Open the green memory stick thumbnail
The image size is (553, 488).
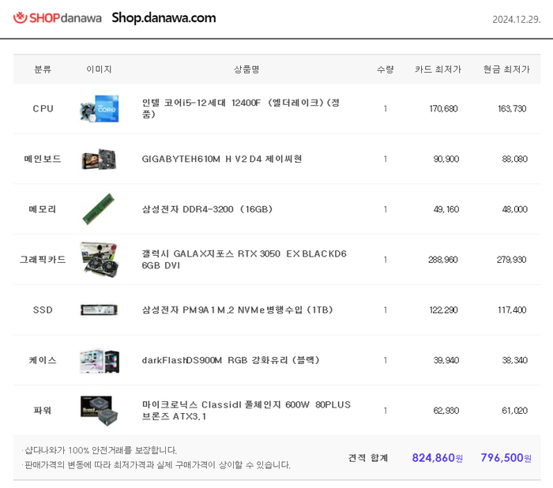pyautogui.click(x=99, y=209)
